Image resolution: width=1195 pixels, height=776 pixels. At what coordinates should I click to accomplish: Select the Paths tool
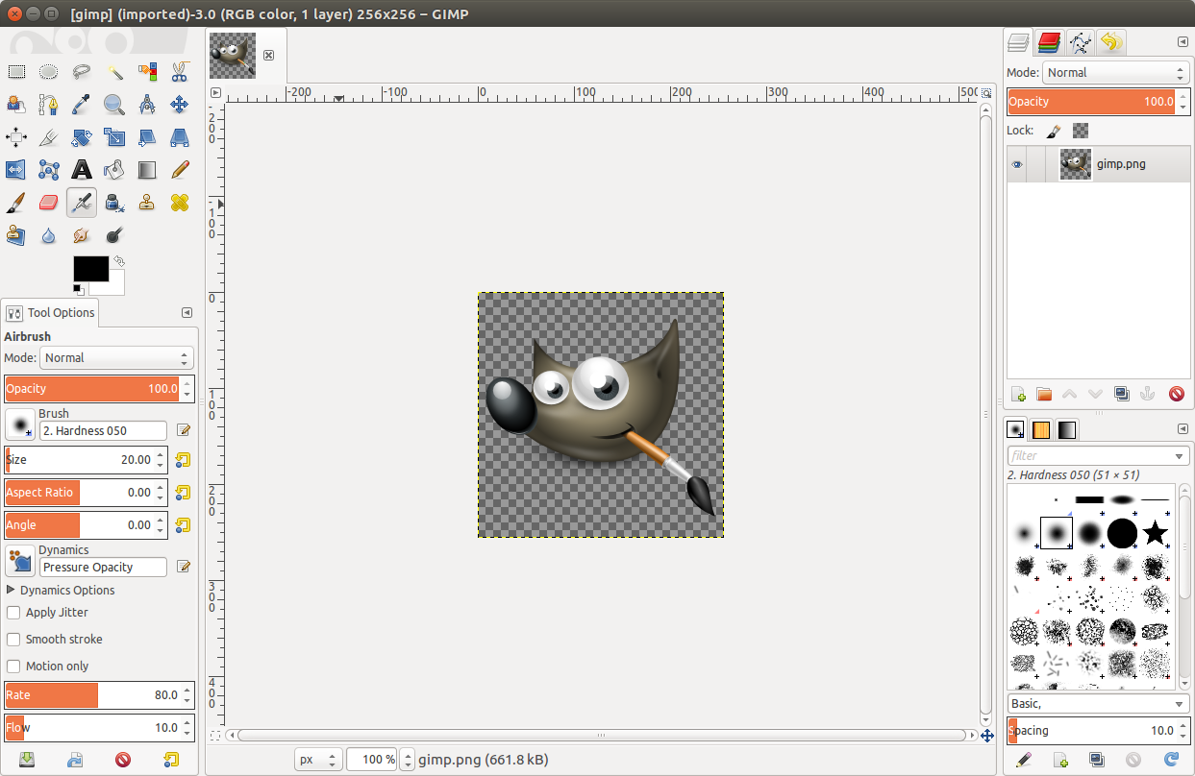(x=49, y=104)
